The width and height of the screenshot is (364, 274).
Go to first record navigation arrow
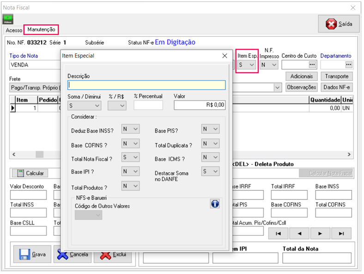coord(278,233)
